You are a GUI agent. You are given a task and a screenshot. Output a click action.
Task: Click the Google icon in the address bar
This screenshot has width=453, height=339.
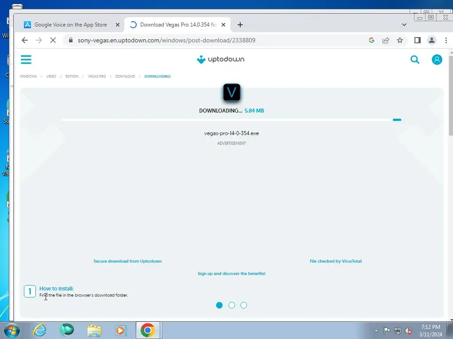pyautogui.click(x=372, y=40)
